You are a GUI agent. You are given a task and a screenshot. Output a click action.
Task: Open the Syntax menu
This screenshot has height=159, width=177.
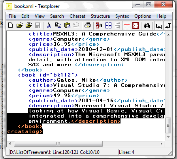[122, 16]
